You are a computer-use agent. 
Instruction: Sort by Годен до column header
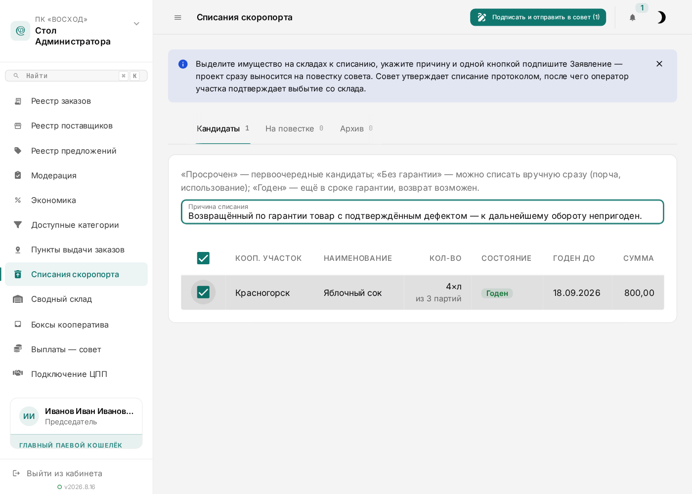[x=574, y=258]
